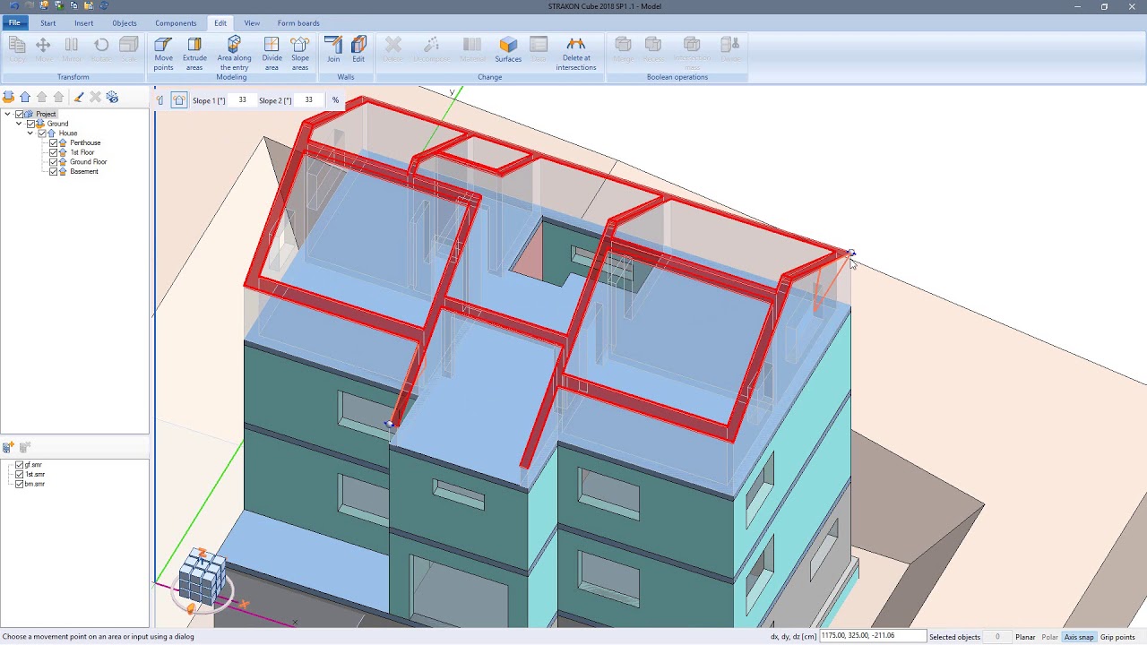Select the two-sided slope mode icon
1147x645 pixels.
(178, 100)
